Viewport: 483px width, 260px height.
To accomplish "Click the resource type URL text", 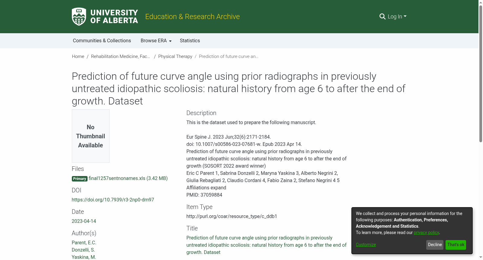I will click(x=232, y=217).
